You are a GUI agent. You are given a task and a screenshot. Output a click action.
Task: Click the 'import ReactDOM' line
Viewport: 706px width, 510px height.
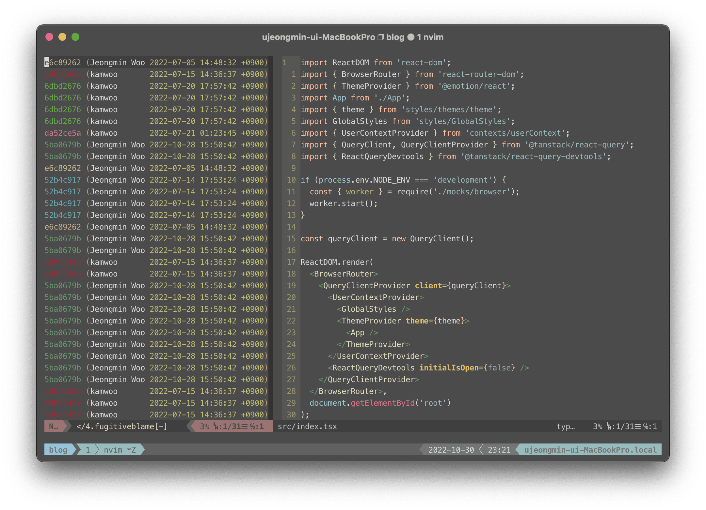coord(376,62)
